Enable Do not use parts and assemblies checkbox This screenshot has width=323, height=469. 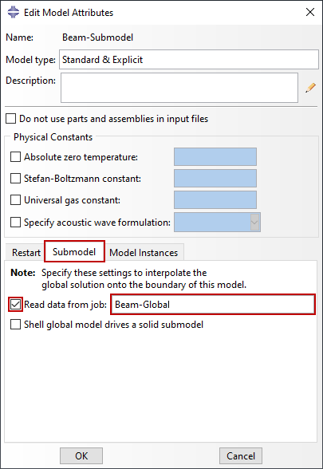[11, 118]
